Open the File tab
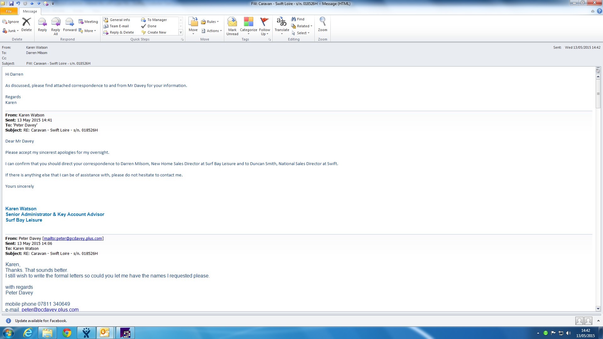This screenshot has height=339, width=603. pos(9,11)
